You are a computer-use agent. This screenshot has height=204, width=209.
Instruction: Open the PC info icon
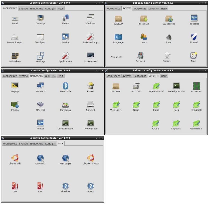15,105
